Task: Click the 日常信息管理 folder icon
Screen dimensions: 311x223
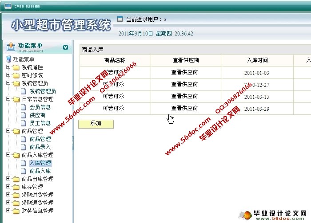Action: tap(16, 99)
